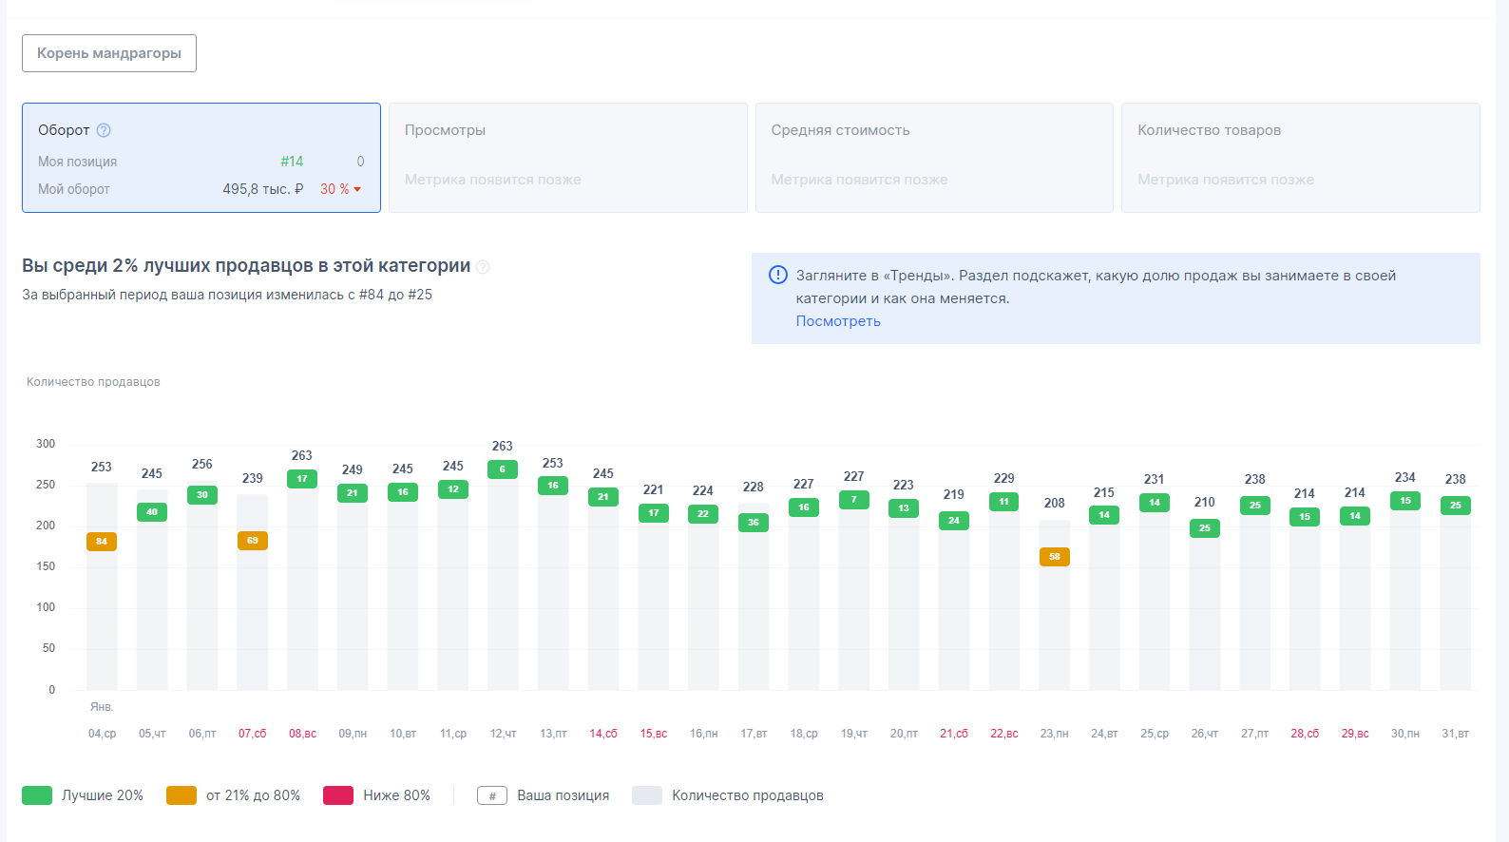Click the orange position badge 58 on 23,пн
This screenshot has height=842, width=1509.
click(1055, 557)
